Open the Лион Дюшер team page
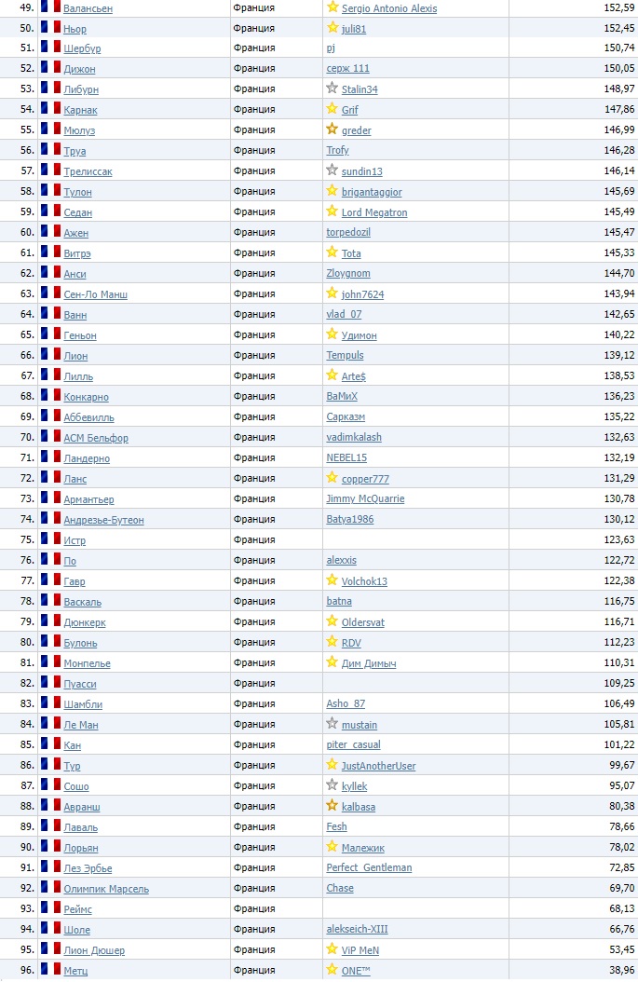Viewport: 638px width, 982px height. 94,950
